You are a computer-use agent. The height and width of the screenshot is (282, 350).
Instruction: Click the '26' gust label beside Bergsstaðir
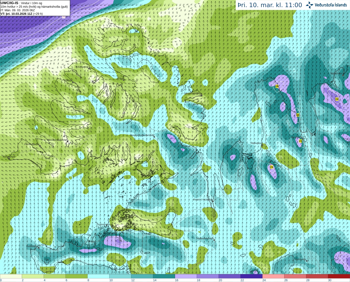(301, 141)
